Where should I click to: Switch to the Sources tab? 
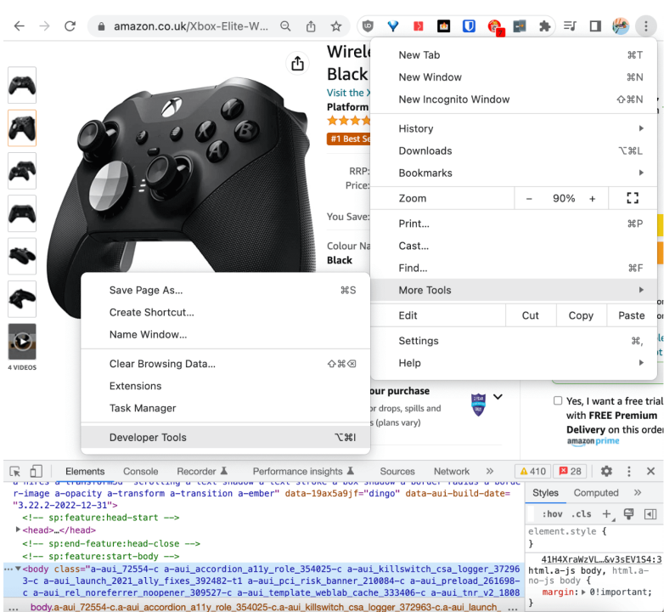[397, 471]
